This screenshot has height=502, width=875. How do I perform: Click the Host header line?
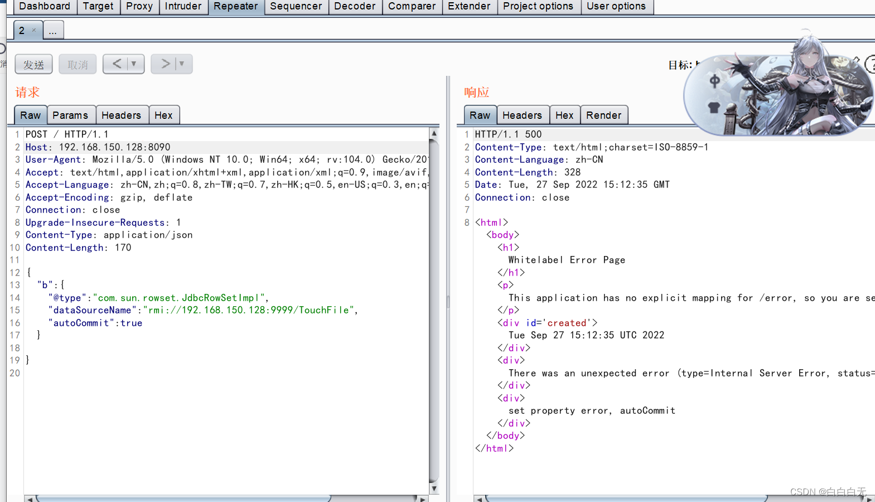click(98, 147)
